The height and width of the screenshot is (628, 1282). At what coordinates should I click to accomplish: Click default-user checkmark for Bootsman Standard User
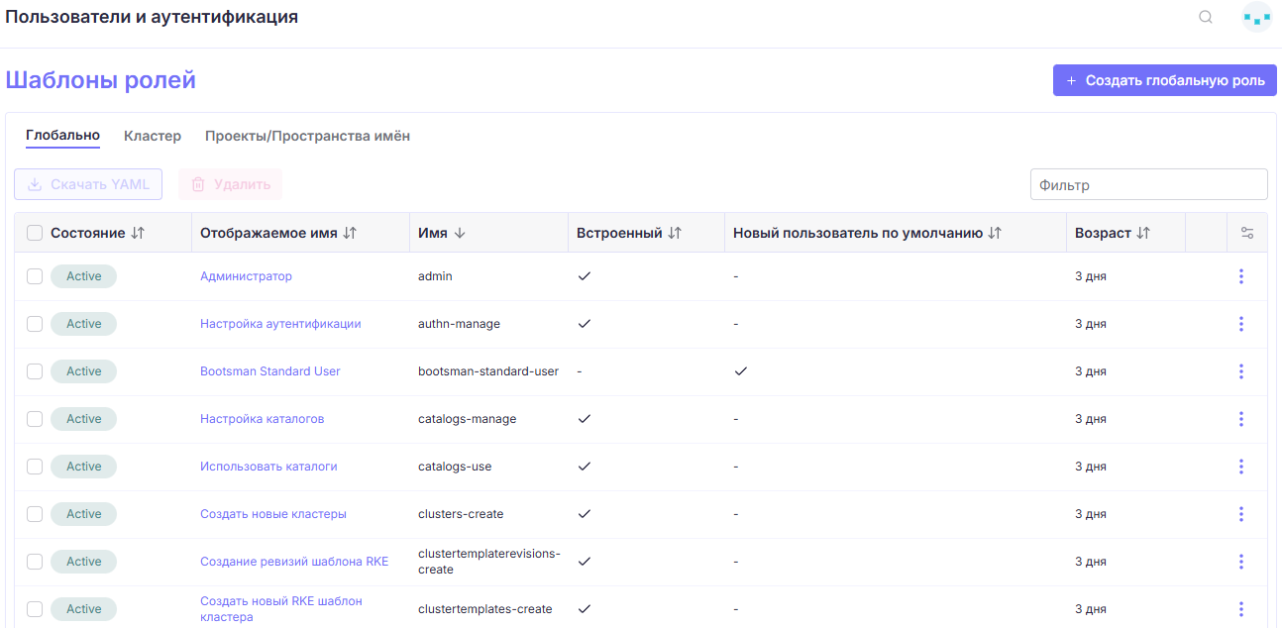pyautogui.click(x=741, y=371)
